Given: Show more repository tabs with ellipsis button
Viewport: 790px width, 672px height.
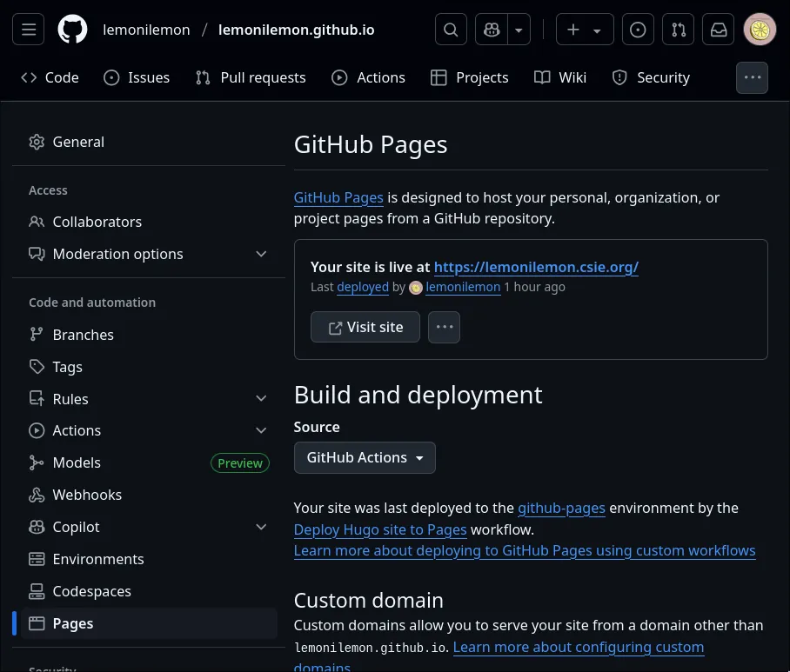Looking at the screenshot, I should (x=752, y=77).
